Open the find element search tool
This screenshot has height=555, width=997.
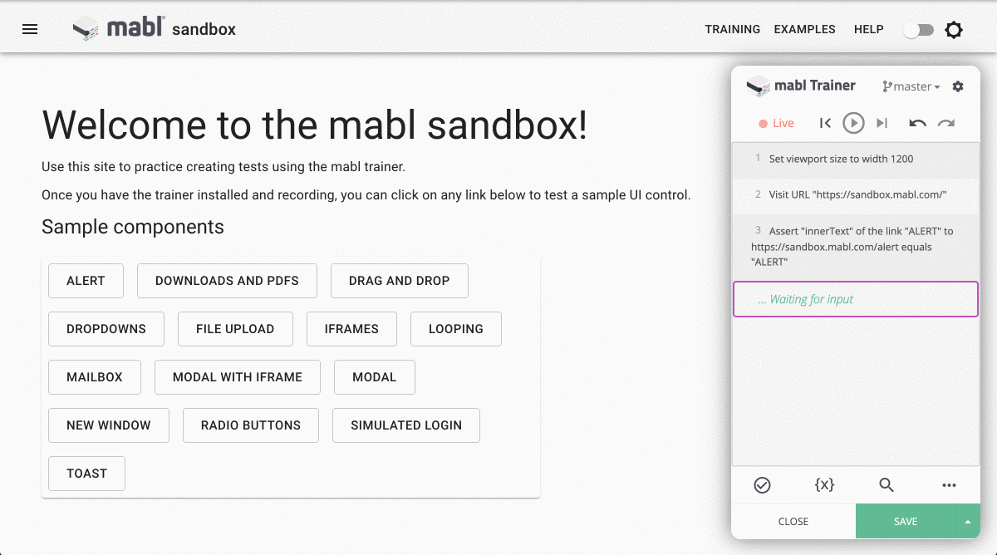[886, 485]
